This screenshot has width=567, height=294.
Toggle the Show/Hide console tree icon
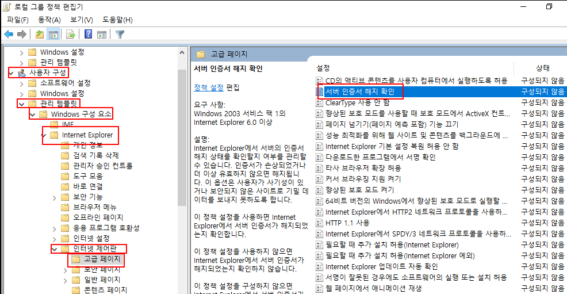[x=53, y=35]
